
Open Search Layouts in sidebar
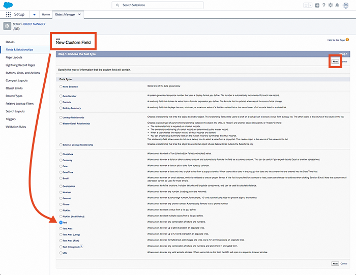(x=15, y=111)
